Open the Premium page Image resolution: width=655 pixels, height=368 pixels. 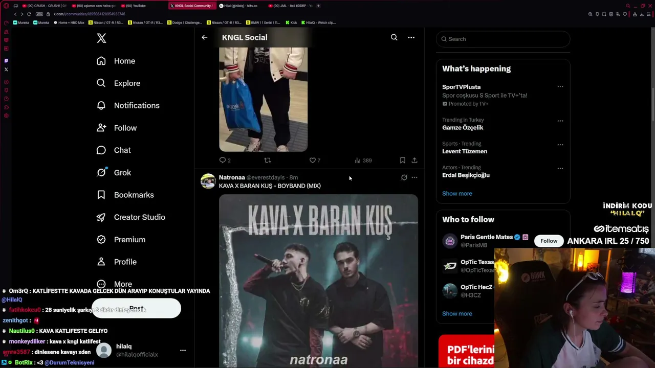click(x=121, y=240)
